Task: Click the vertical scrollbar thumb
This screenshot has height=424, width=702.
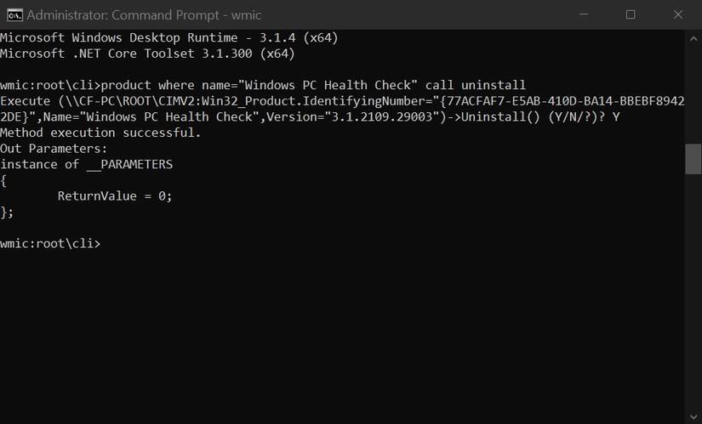Action: (x=693, y=159)
